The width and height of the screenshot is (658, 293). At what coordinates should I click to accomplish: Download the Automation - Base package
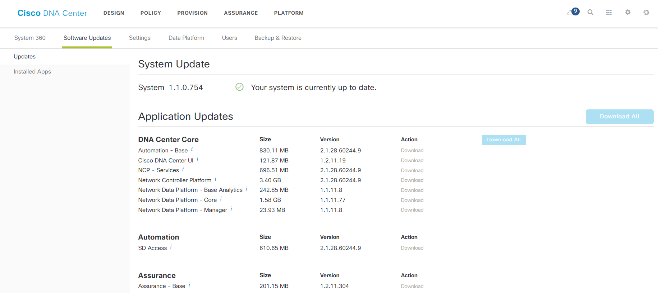[412, 151]
